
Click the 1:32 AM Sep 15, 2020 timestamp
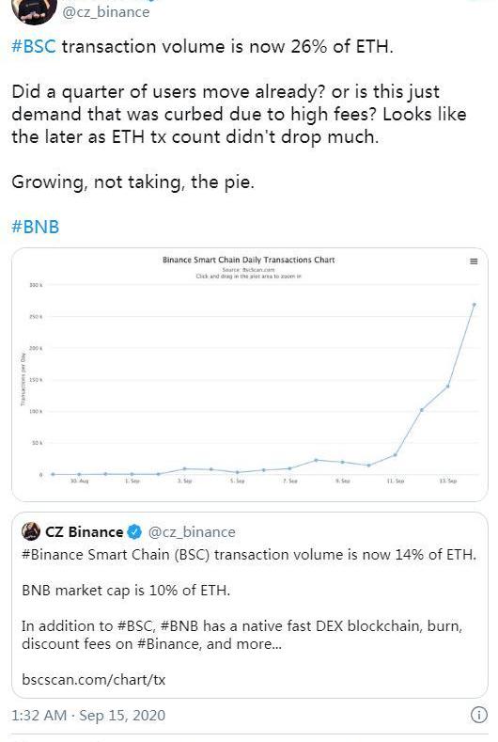pyautogui.click(x=88, y=715)
